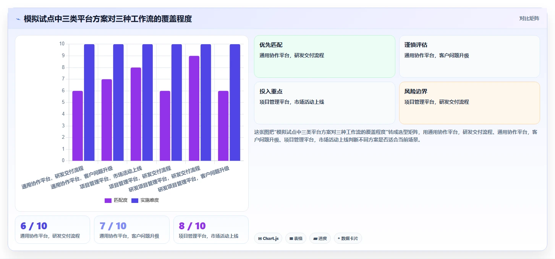Click the y-axis tick label 0
The height and width of the screenshot is (259, 555).
[63, 161]
